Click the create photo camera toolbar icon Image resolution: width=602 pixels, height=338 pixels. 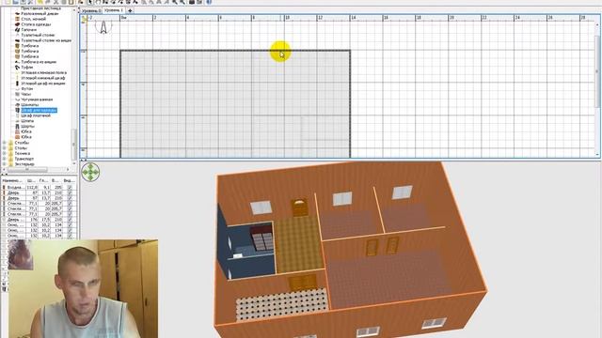pyautogui.click(x=192, y=2)
